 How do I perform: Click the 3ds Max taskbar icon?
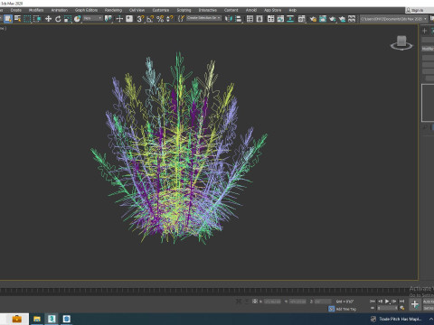[x=52, y=319]
